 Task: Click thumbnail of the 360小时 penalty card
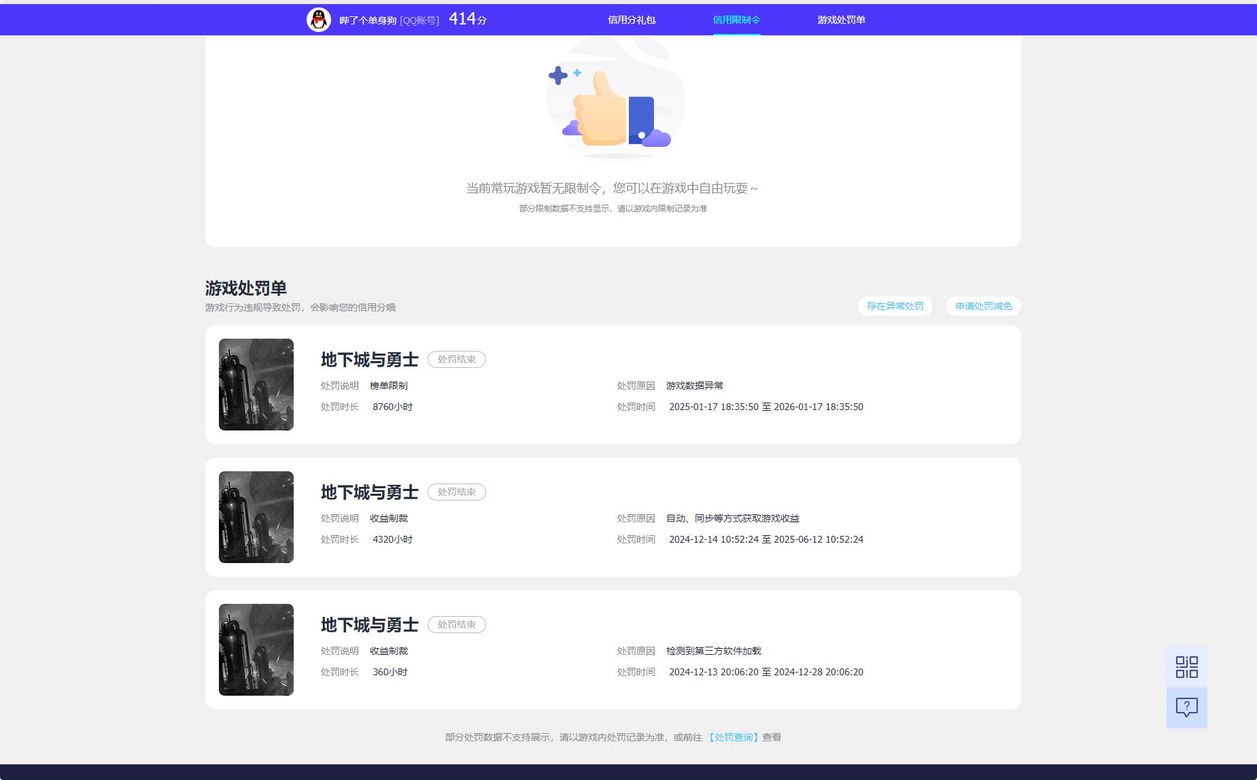(x=256, y=649)
